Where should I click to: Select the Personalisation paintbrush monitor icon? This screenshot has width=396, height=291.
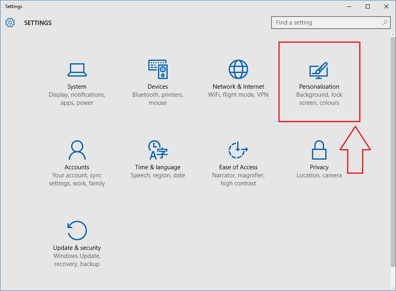pyautogui.click(x=319, y=70)
